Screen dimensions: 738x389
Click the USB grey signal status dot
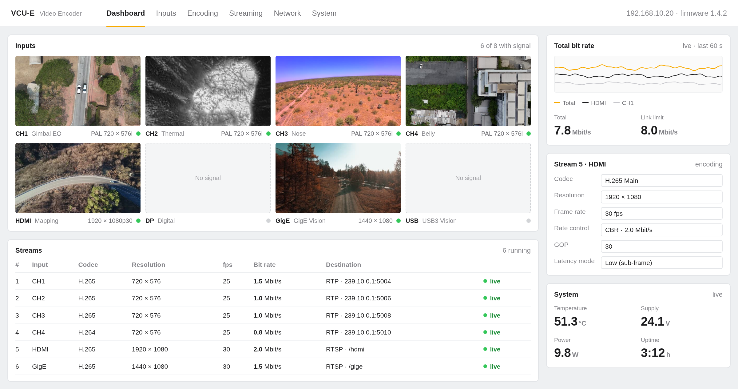(x=529, y=221)
